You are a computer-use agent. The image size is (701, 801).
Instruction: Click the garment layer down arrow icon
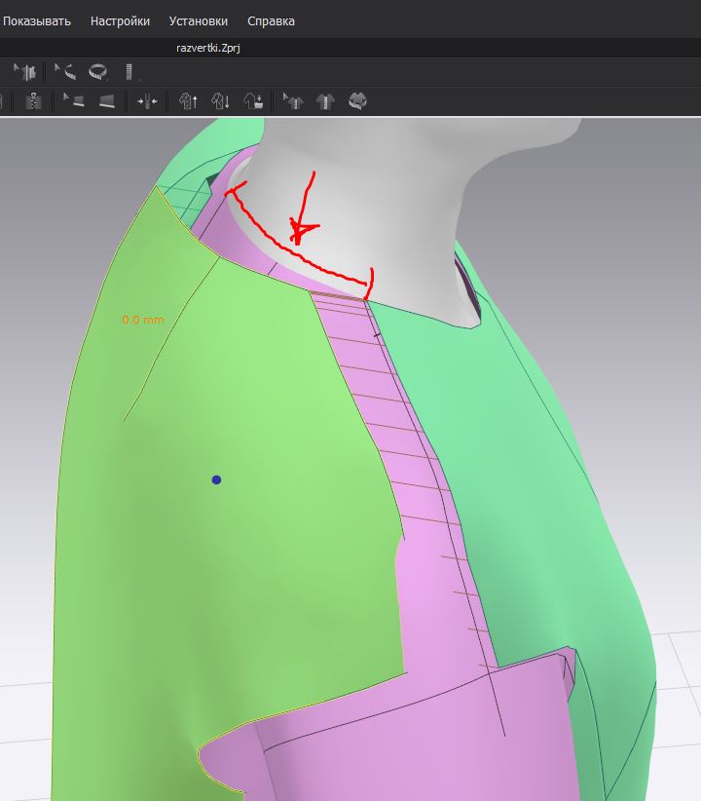click(221, 101)
